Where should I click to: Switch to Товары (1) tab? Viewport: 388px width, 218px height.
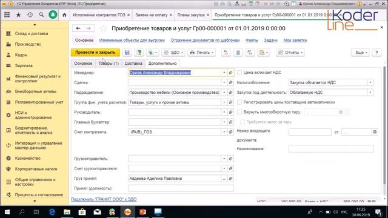(x=109, y=63)
